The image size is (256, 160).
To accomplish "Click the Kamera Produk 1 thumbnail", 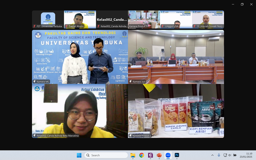I will (x=144, y=19).
